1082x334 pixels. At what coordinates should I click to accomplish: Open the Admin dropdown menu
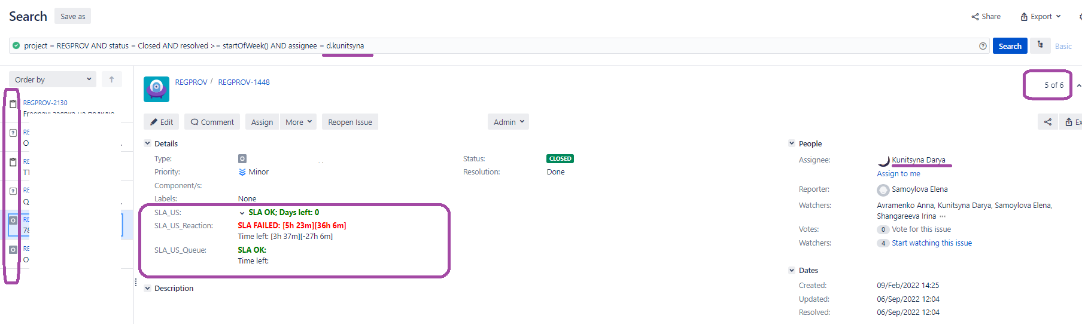508,122
